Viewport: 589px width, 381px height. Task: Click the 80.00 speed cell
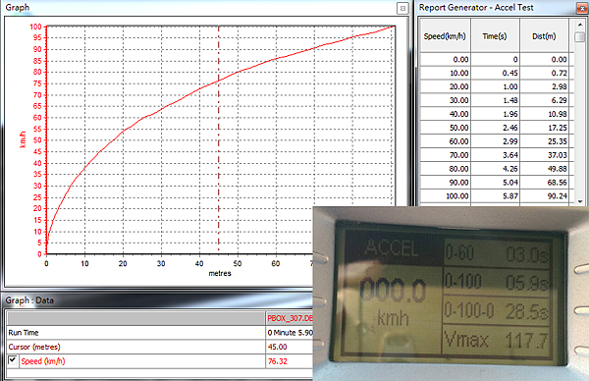[x=445, y=169]
